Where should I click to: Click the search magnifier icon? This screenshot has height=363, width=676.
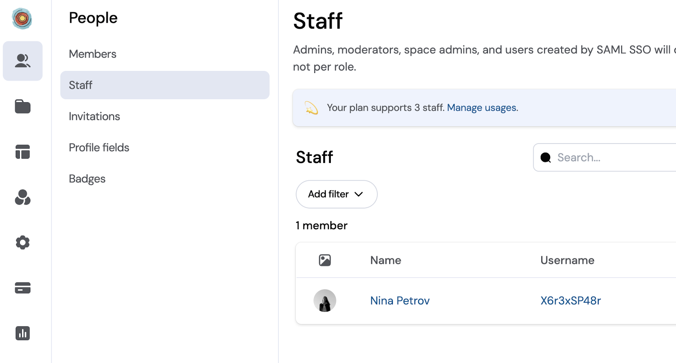tap(546, 157)
